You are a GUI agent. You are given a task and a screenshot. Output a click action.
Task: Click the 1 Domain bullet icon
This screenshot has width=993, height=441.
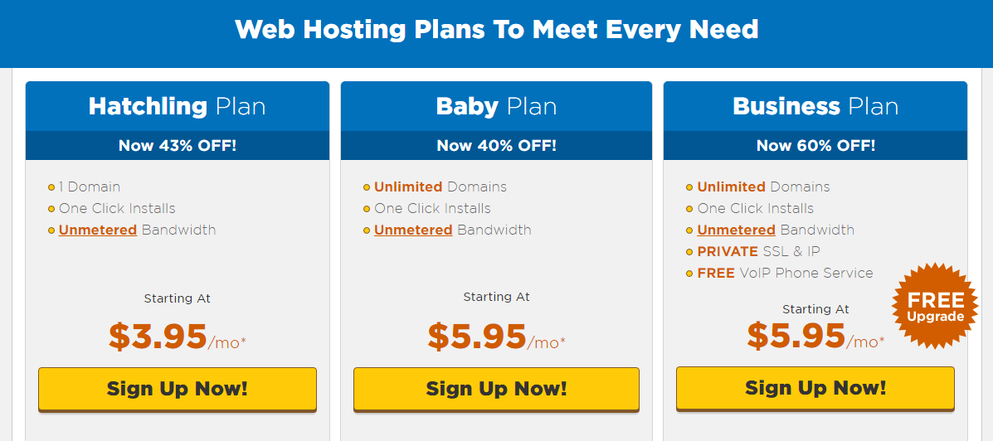tap(51, 187)
